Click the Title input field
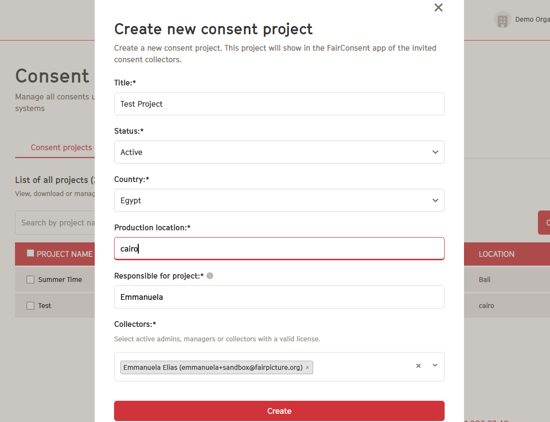This screenshot has height=422, width=550. point(279,104)
